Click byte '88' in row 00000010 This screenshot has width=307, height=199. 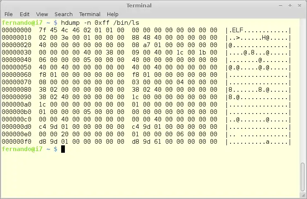[135, 38]
